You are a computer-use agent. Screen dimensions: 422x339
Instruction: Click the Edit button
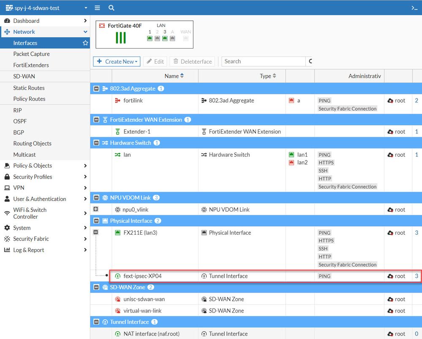155,62
